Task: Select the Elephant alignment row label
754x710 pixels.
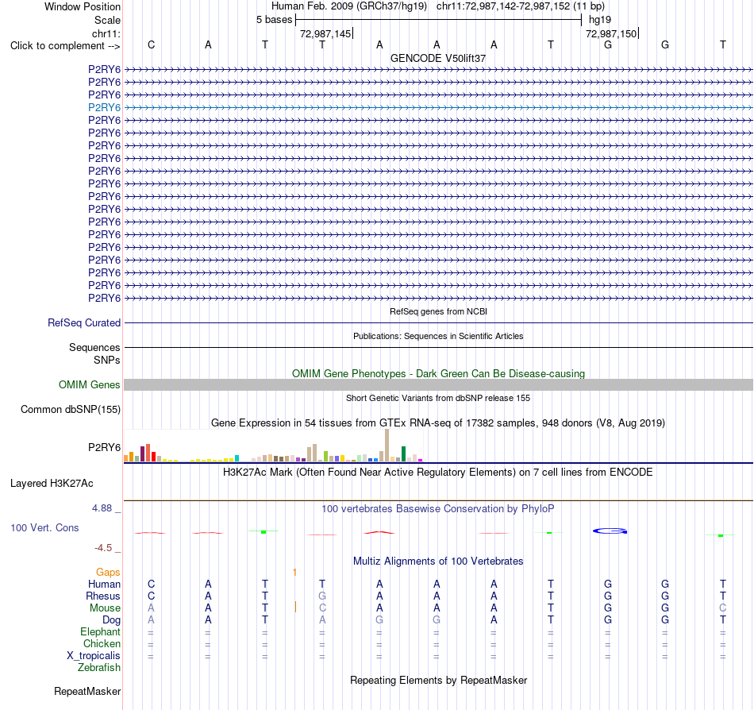Action: [101, 631]
